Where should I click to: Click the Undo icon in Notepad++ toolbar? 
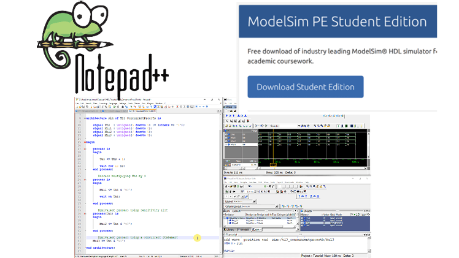(x=114, y=107)
